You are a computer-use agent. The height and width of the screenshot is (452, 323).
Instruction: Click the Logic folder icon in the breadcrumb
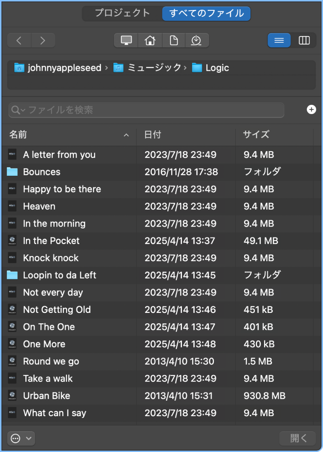click(x=198, y=67)
